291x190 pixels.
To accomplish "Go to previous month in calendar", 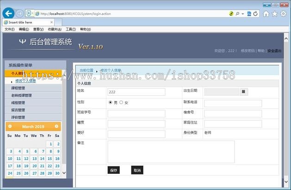I will pos(10,126).
